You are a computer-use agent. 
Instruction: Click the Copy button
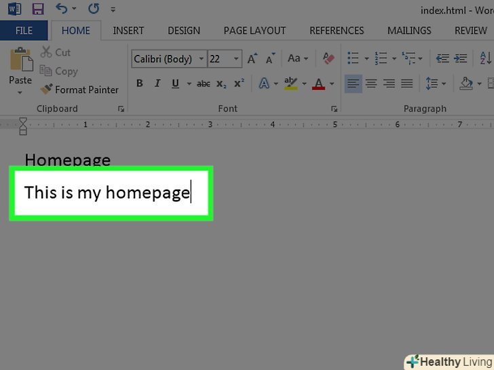(58, 71)
